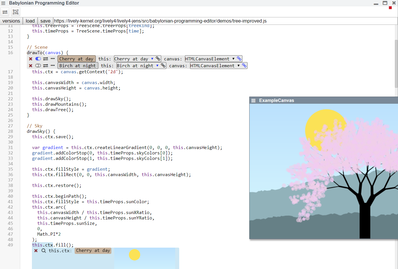Click the Cherry at day example name tag

coord(76,59)
